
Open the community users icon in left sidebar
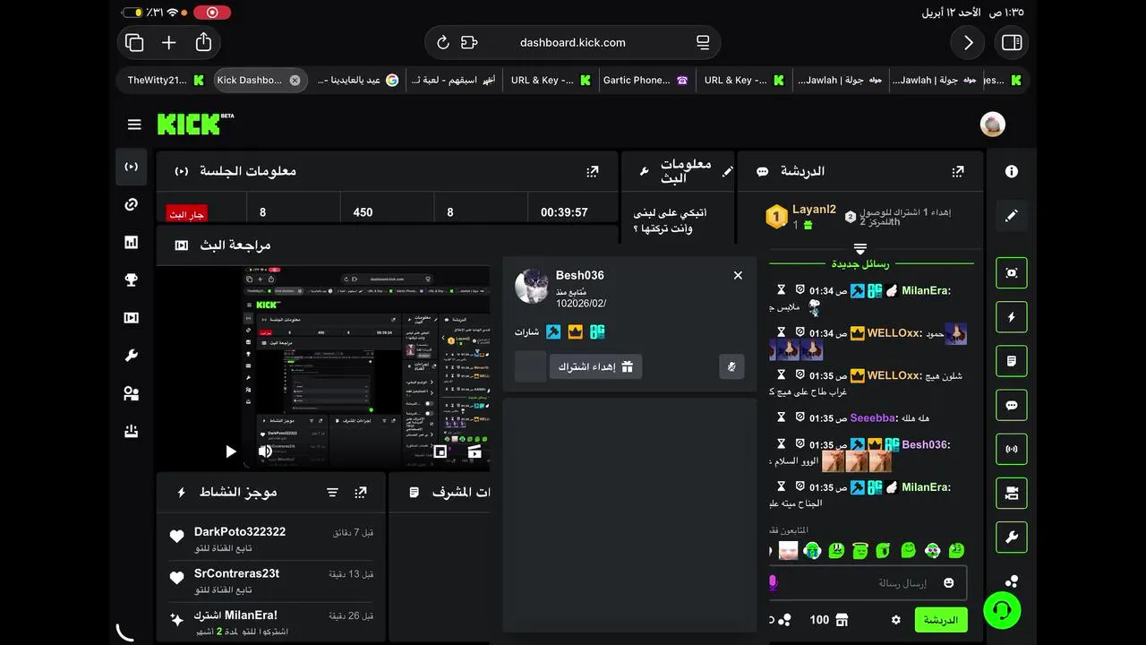tap(132, 393)
